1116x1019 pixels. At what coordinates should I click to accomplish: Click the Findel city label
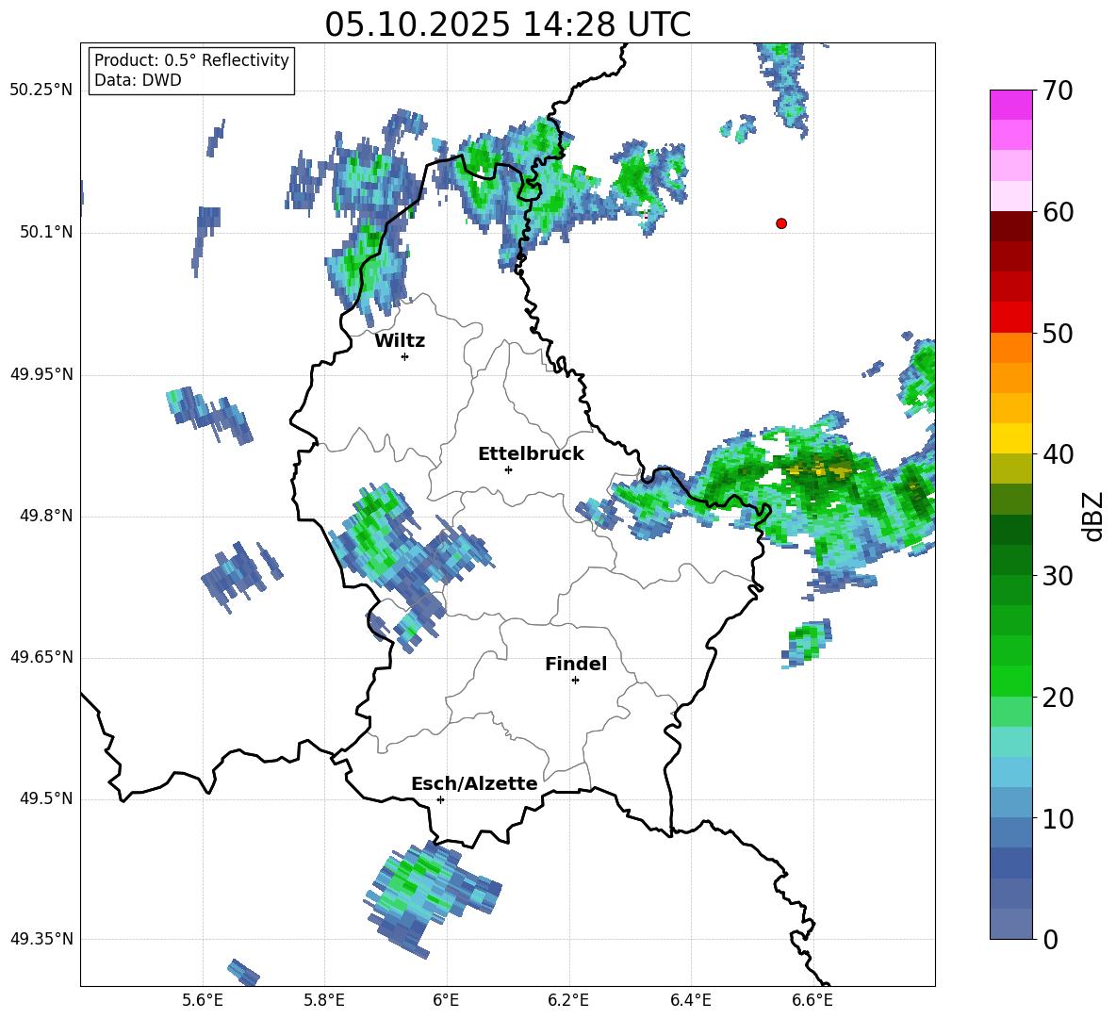[576, 664]
